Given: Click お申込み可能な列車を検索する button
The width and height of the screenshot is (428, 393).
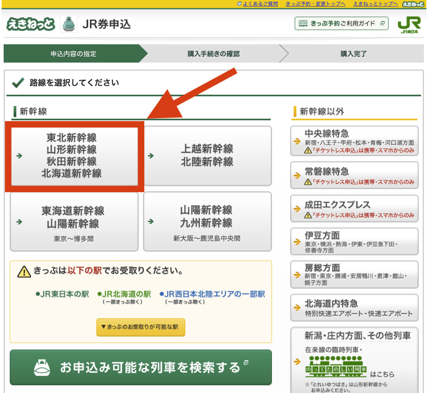Looking at the screenshot, I should tap(141, 367).
